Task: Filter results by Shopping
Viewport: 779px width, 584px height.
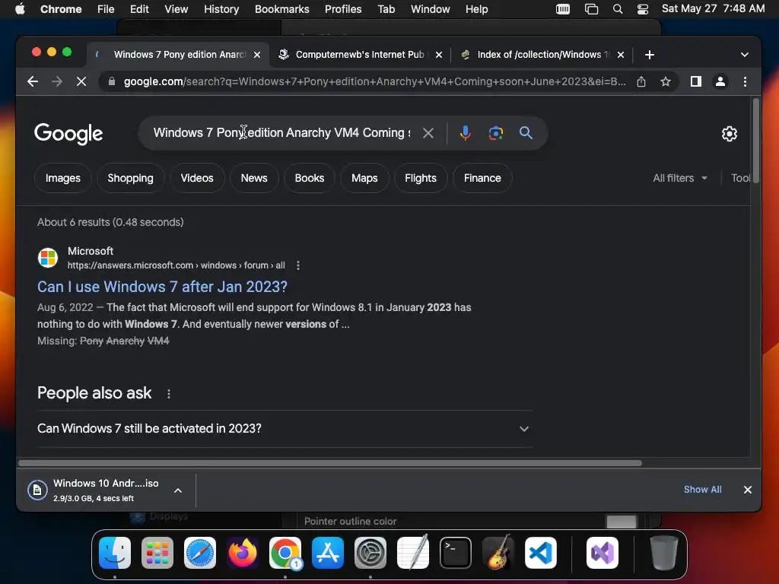Action: pos(130,178)
